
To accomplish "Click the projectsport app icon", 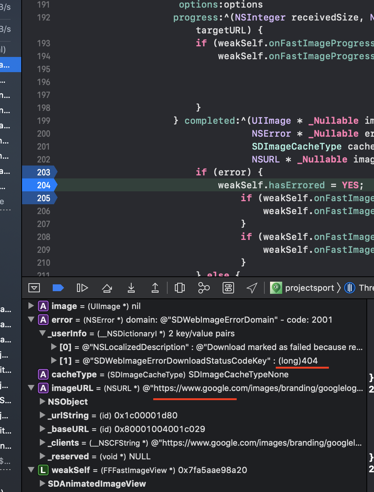I will (x=276, y=288).
